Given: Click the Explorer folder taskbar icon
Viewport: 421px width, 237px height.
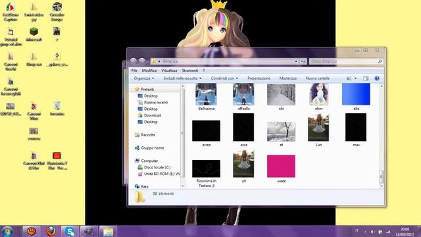Looking at the screenshot, I should 109,231.
